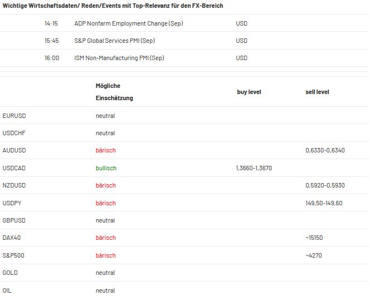370x296 pixels.
Task: Select the S&P Global Services PMI entry
Action: [x=114, y=41]
